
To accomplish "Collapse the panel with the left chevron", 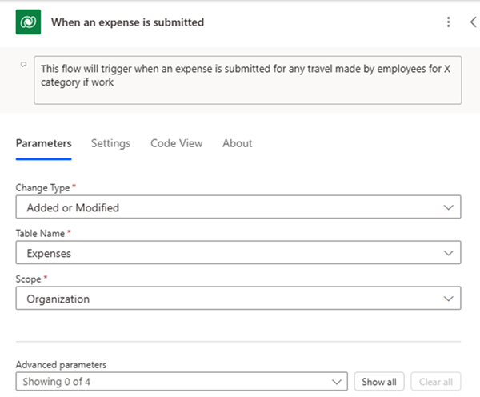I will click(474, 22).
